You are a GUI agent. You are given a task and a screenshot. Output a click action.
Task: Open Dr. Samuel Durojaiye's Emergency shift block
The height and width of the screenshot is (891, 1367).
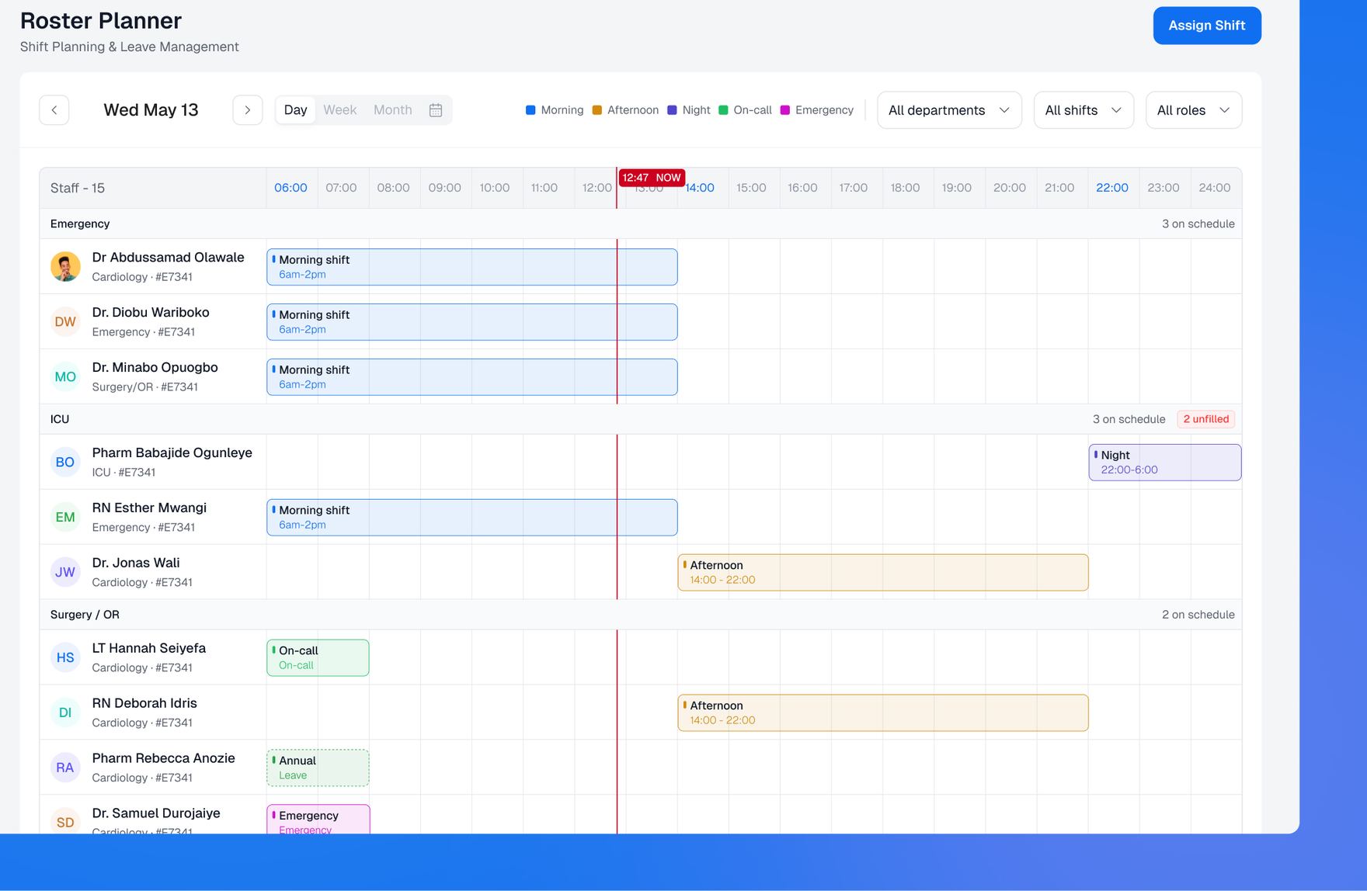click(x=318, y=820)
